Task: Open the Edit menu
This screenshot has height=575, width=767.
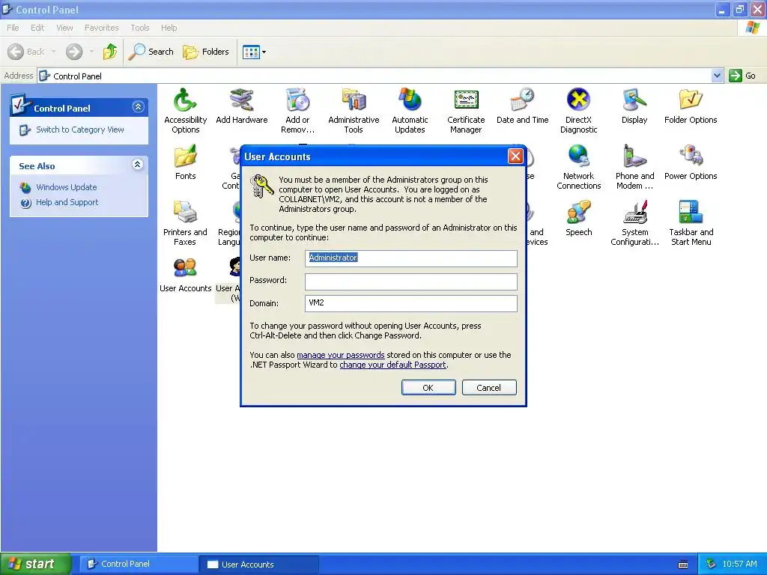Action: click(x=37, y=28)
